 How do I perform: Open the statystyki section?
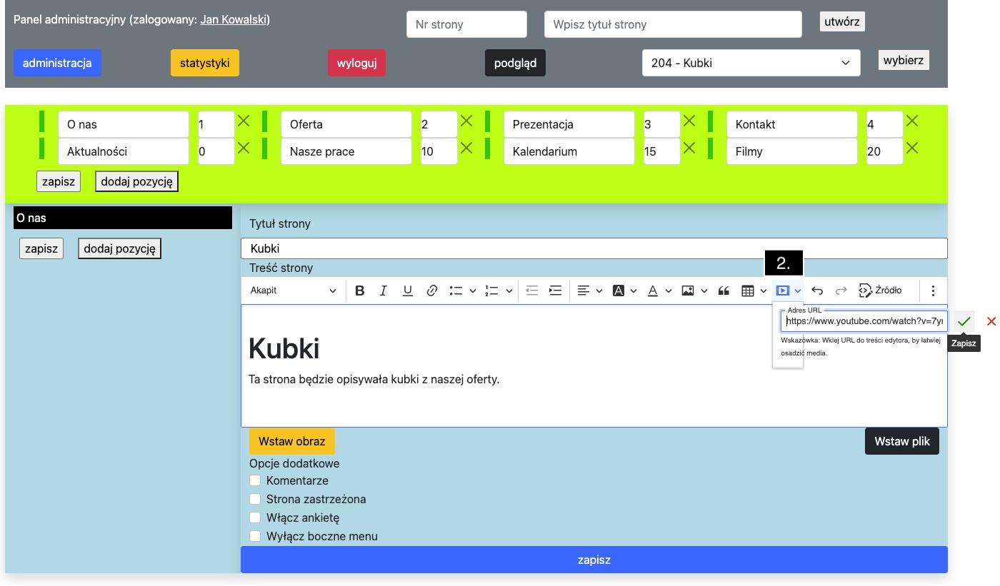(205, 63)
